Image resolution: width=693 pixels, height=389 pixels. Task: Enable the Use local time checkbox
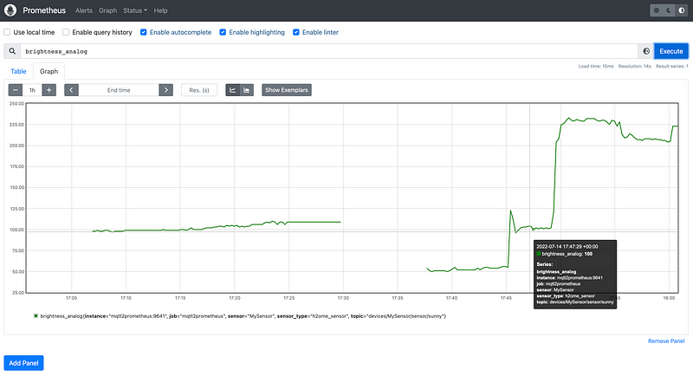click(8, 32)
